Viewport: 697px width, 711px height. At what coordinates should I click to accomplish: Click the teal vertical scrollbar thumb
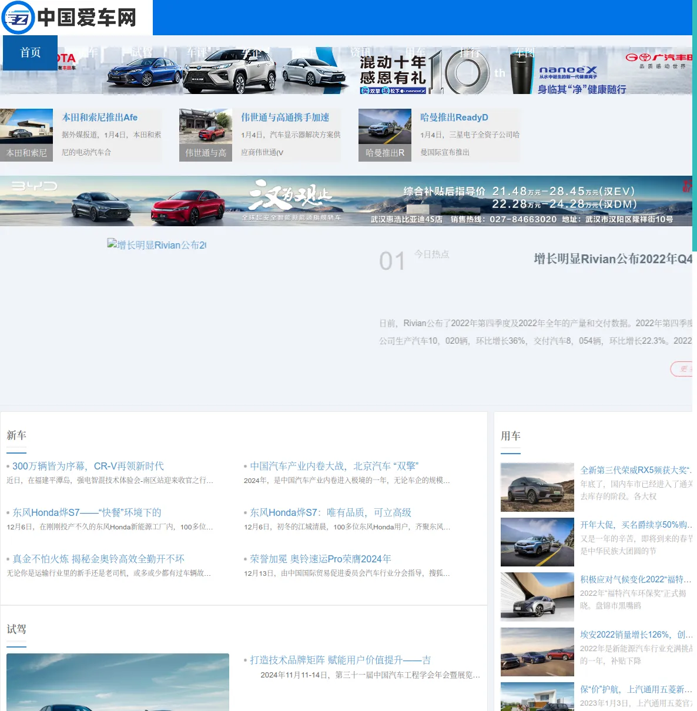[695, 126]
